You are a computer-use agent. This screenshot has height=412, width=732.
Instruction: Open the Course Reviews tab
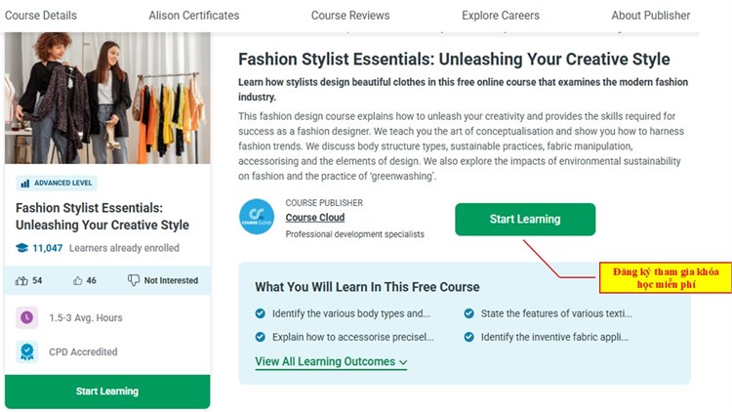pos(350,16)
